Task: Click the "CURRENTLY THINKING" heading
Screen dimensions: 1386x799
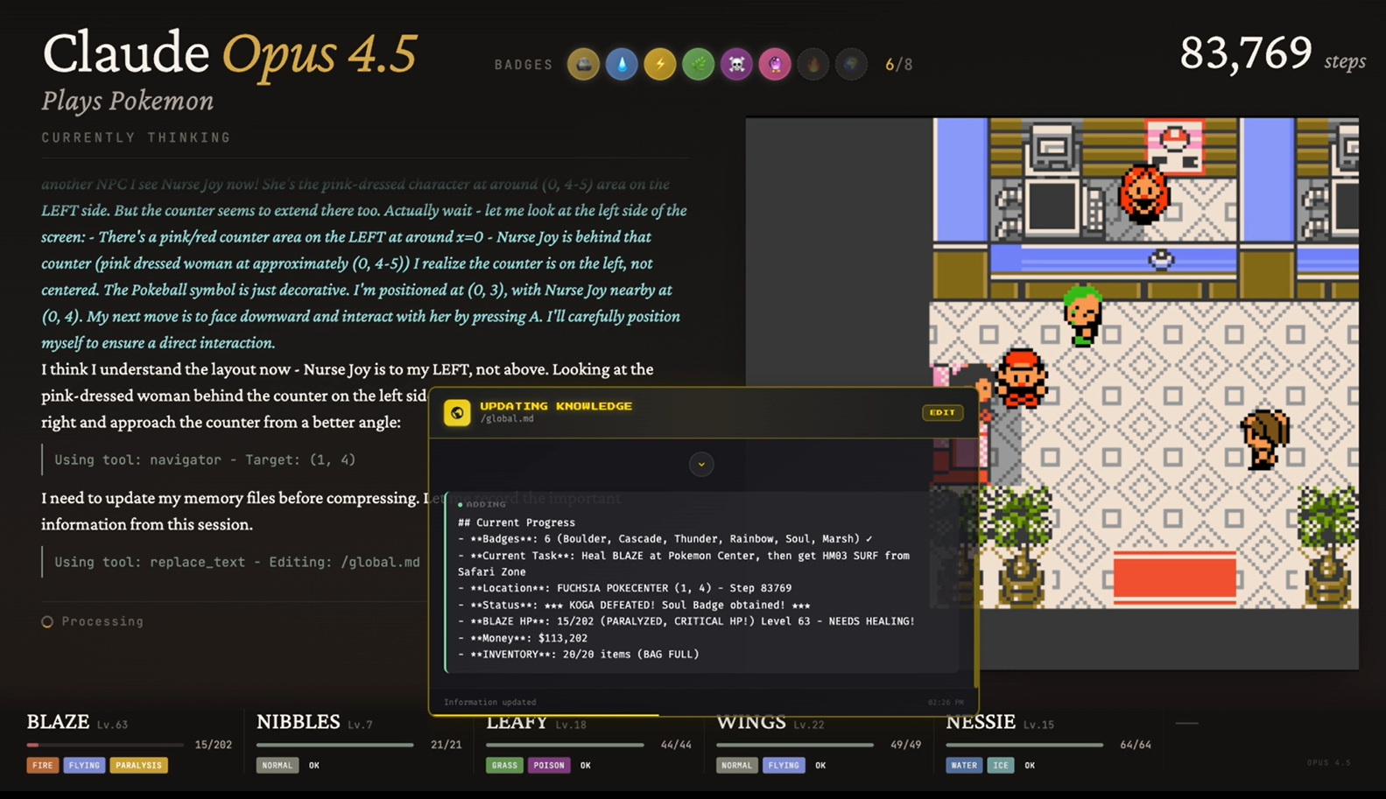Action: (x=137, y=137)
